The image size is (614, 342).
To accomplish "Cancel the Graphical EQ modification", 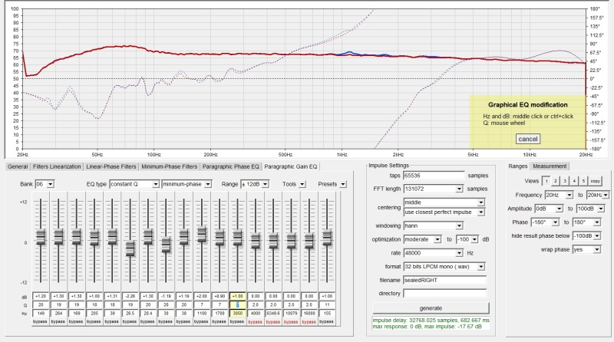I will pyautogui.click(x=528, y=139).
